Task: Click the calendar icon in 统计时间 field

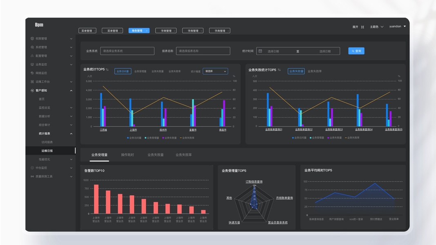Action: pos(260,51)
